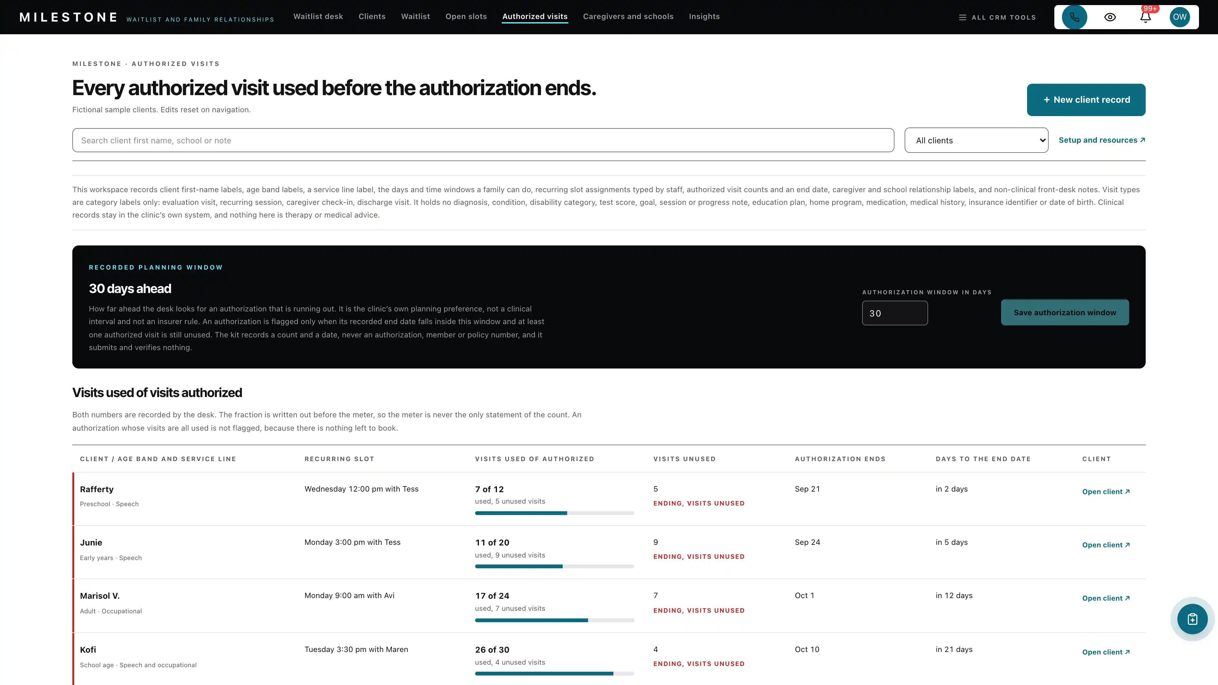Screen dimensions: 1218x685
Task: Open the All CRM Tools menu
Action: click(x=997, y=17)
